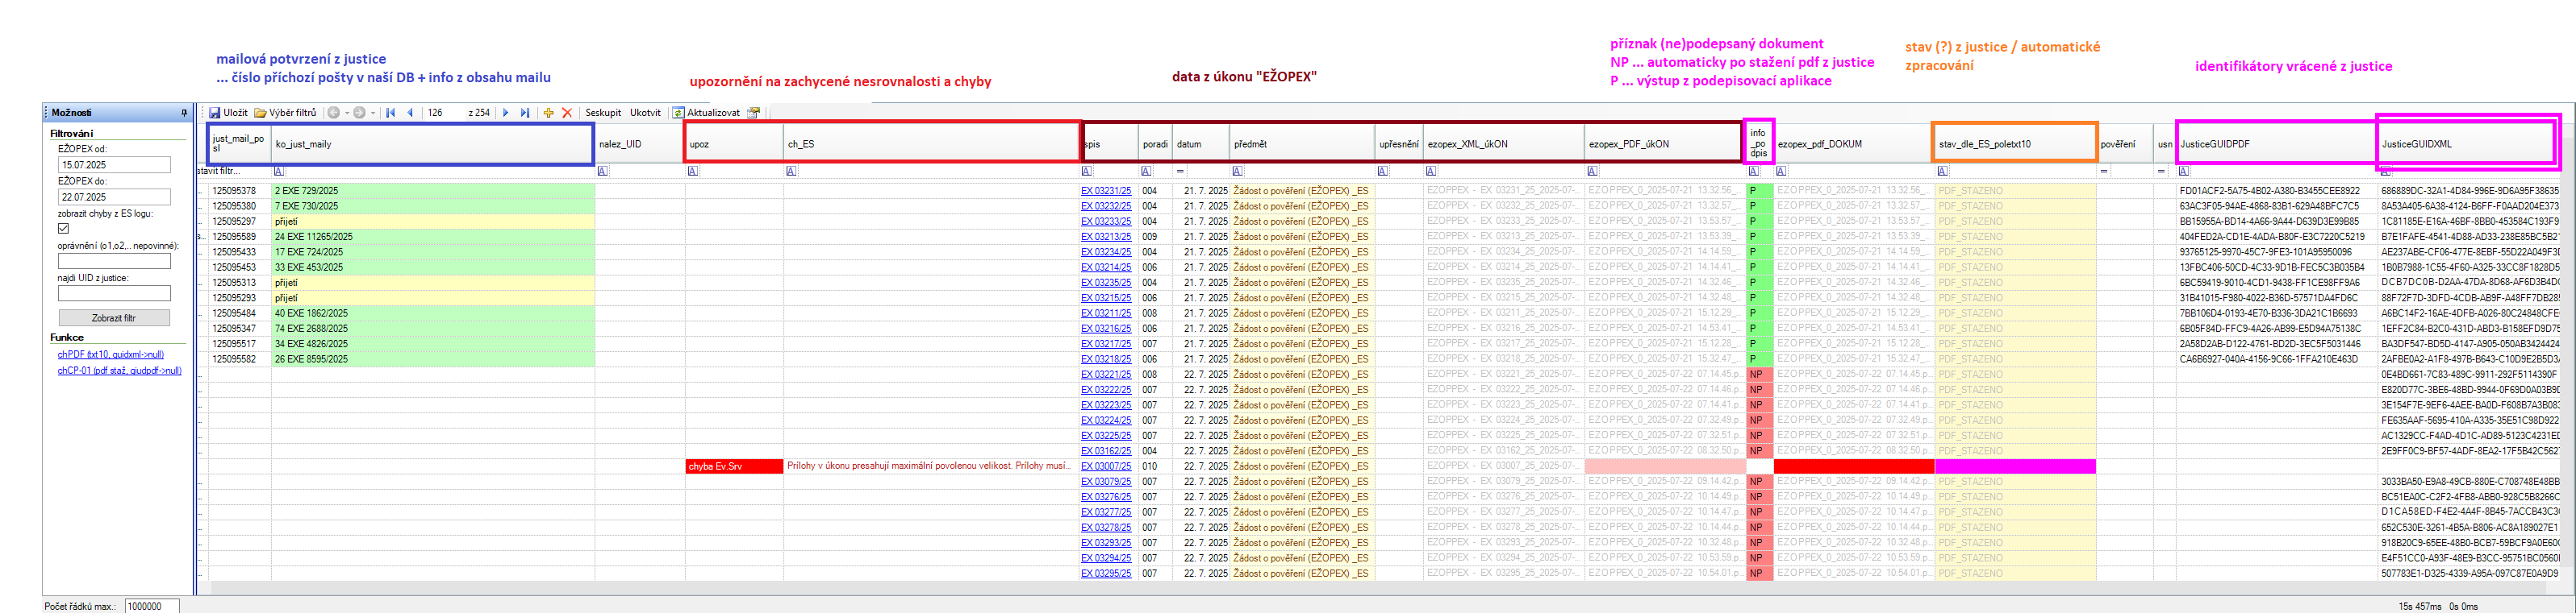Pin the Možnosti panel
The image size is (2576, 613).
(184, 113)
